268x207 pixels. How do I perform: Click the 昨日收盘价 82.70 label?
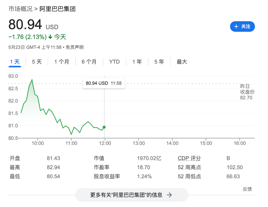pyautogui.click(x=247, y=92)
